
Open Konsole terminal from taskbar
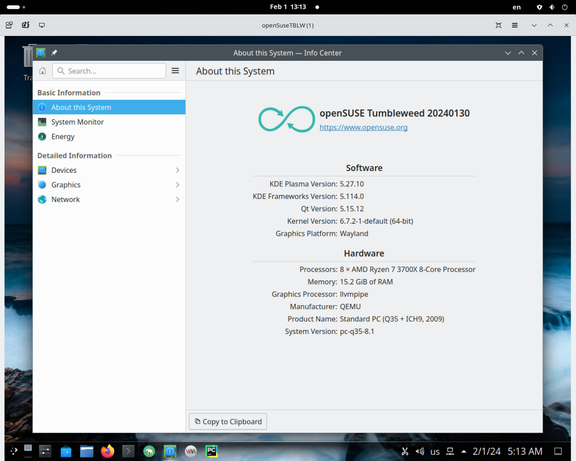[x=128, y=451]
